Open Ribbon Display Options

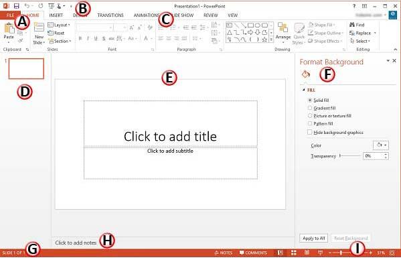click(x=364, y=6)
